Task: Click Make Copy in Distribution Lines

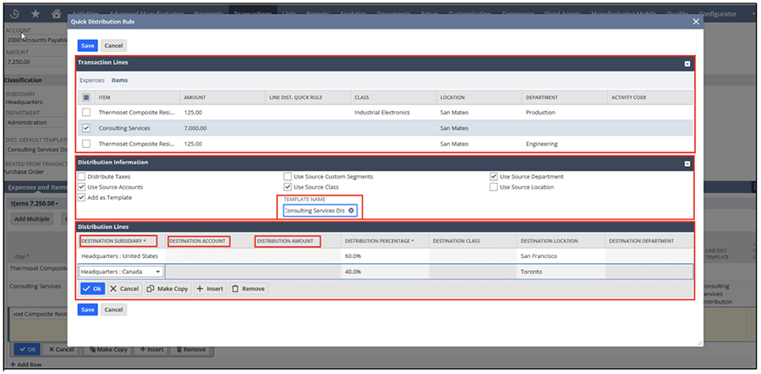Action: pos(167,289)
